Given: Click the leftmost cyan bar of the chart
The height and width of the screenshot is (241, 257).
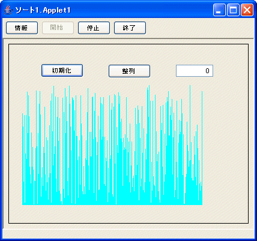Looking at the screenshot, I should [23, 159].
